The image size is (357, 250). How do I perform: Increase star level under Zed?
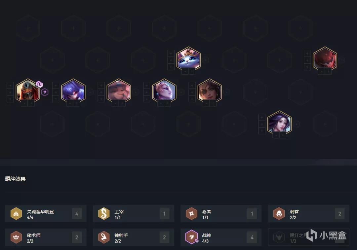(x=31, y=103)
